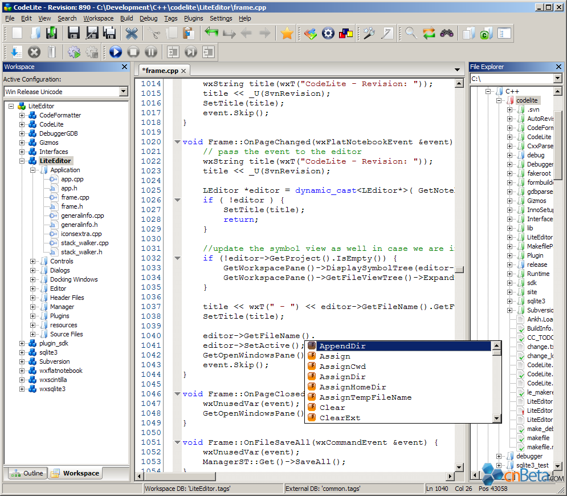Close the Workspace panel
This screenshot has width=567, height=496.
(124, 67)
